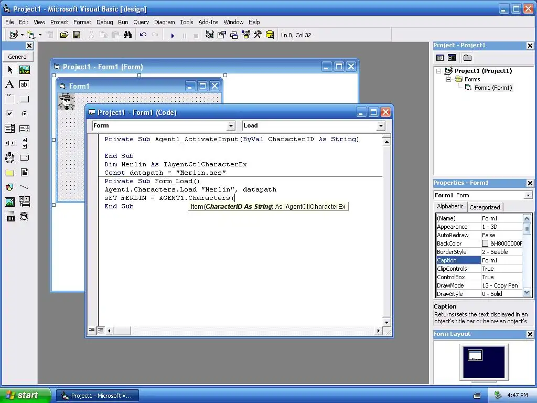This screenshot has width=537, height=403.
Task: Select the TextBox control tool
Action: click(x=24, y=84)
